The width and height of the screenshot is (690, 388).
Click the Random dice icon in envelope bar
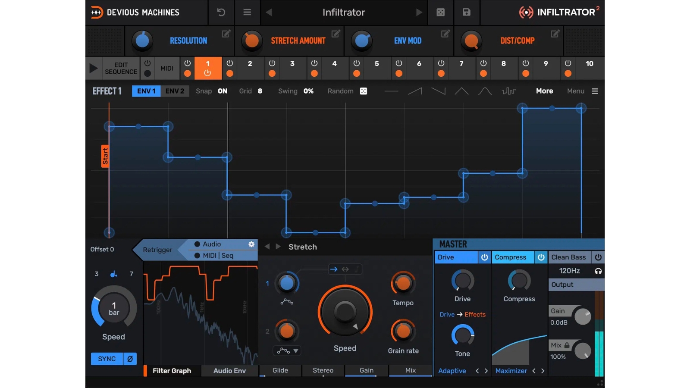tap(364, 91)
